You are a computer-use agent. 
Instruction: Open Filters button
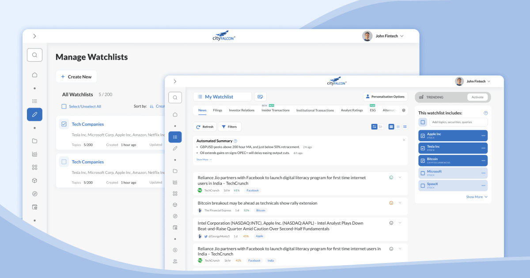(229, 127)
